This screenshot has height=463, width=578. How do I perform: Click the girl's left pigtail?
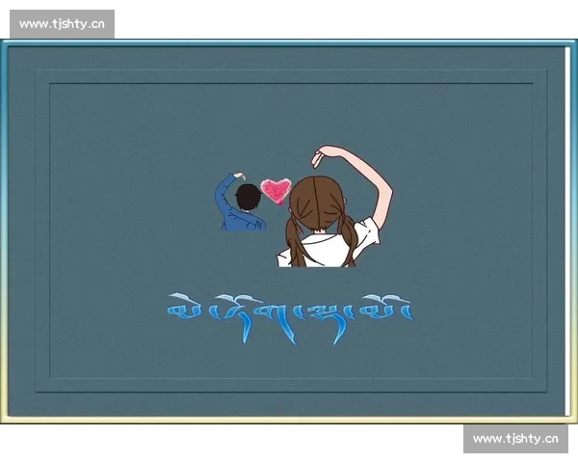point(296,243)
